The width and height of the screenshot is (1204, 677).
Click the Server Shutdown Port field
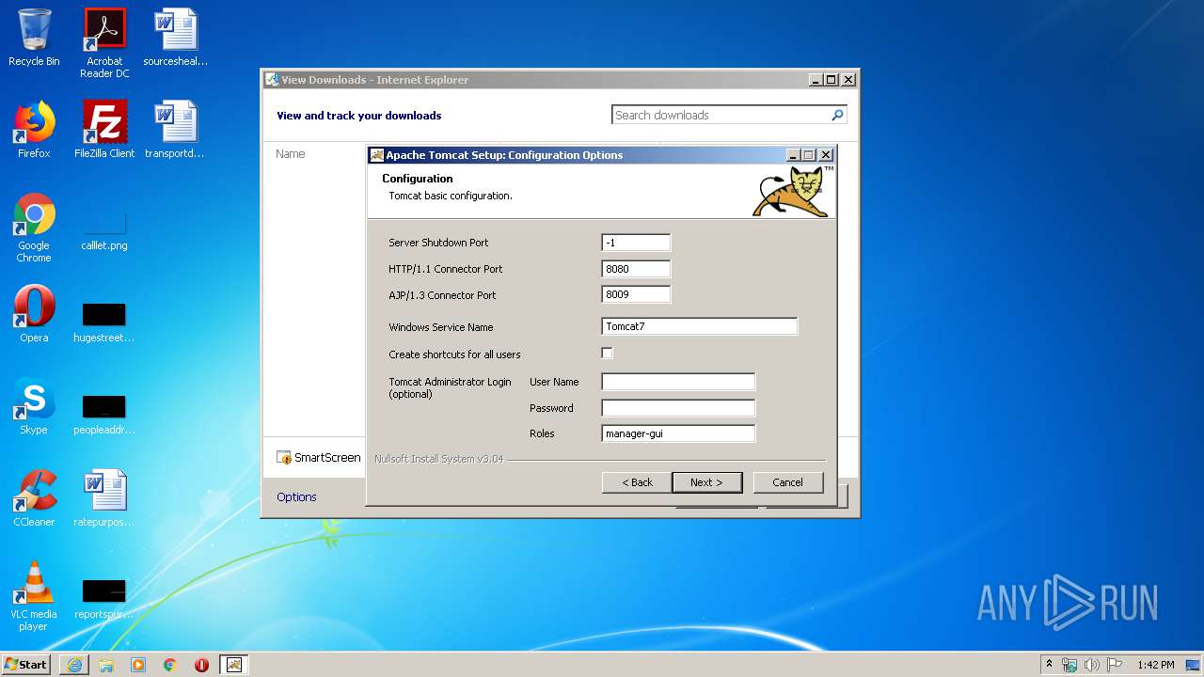coord(636,243)
